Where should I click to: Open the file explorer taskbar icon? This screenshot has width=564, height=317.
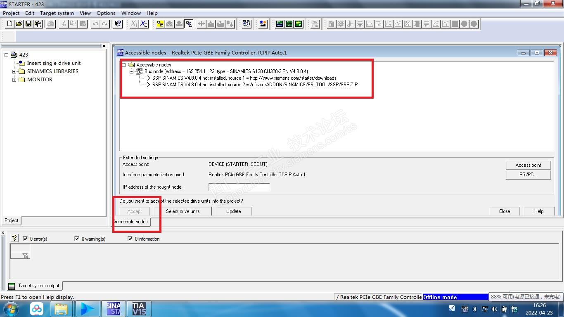pyautogui.click(x=62, y=309)
